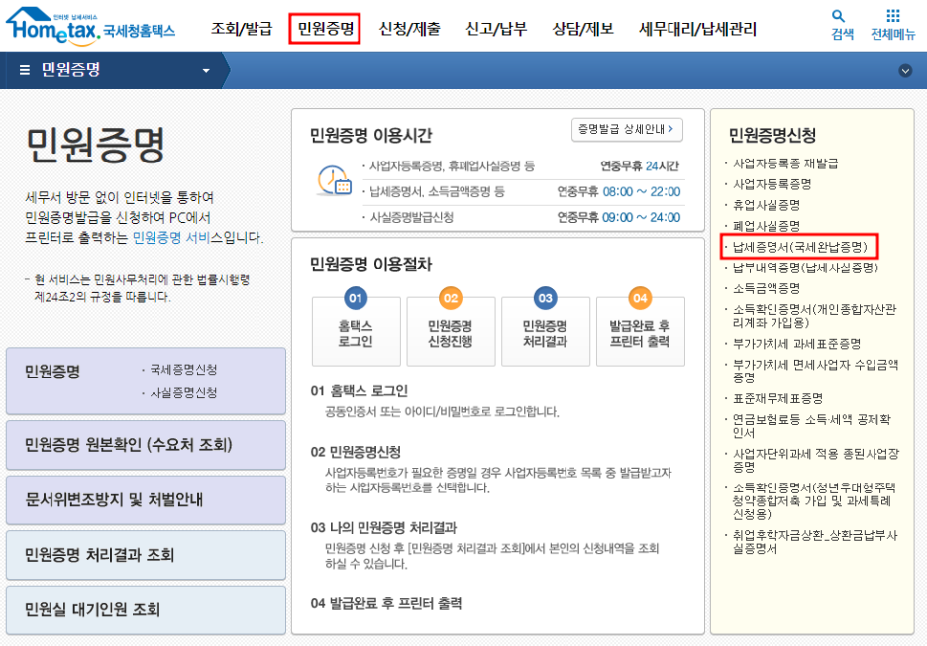Image resolution: width=927 pixels, height=646 pixels.
Task: Click the clock calendar icon
Action: tap(333, 181)
